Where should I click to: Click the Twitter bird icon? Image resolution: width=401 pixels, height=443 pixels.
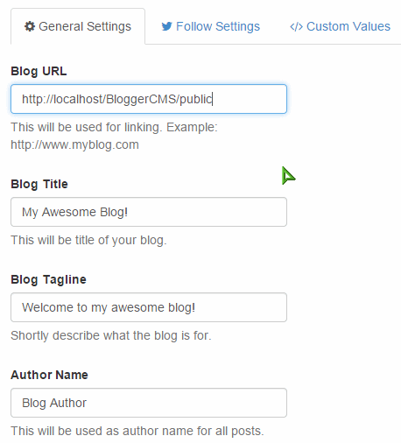(x=167, y=26)
